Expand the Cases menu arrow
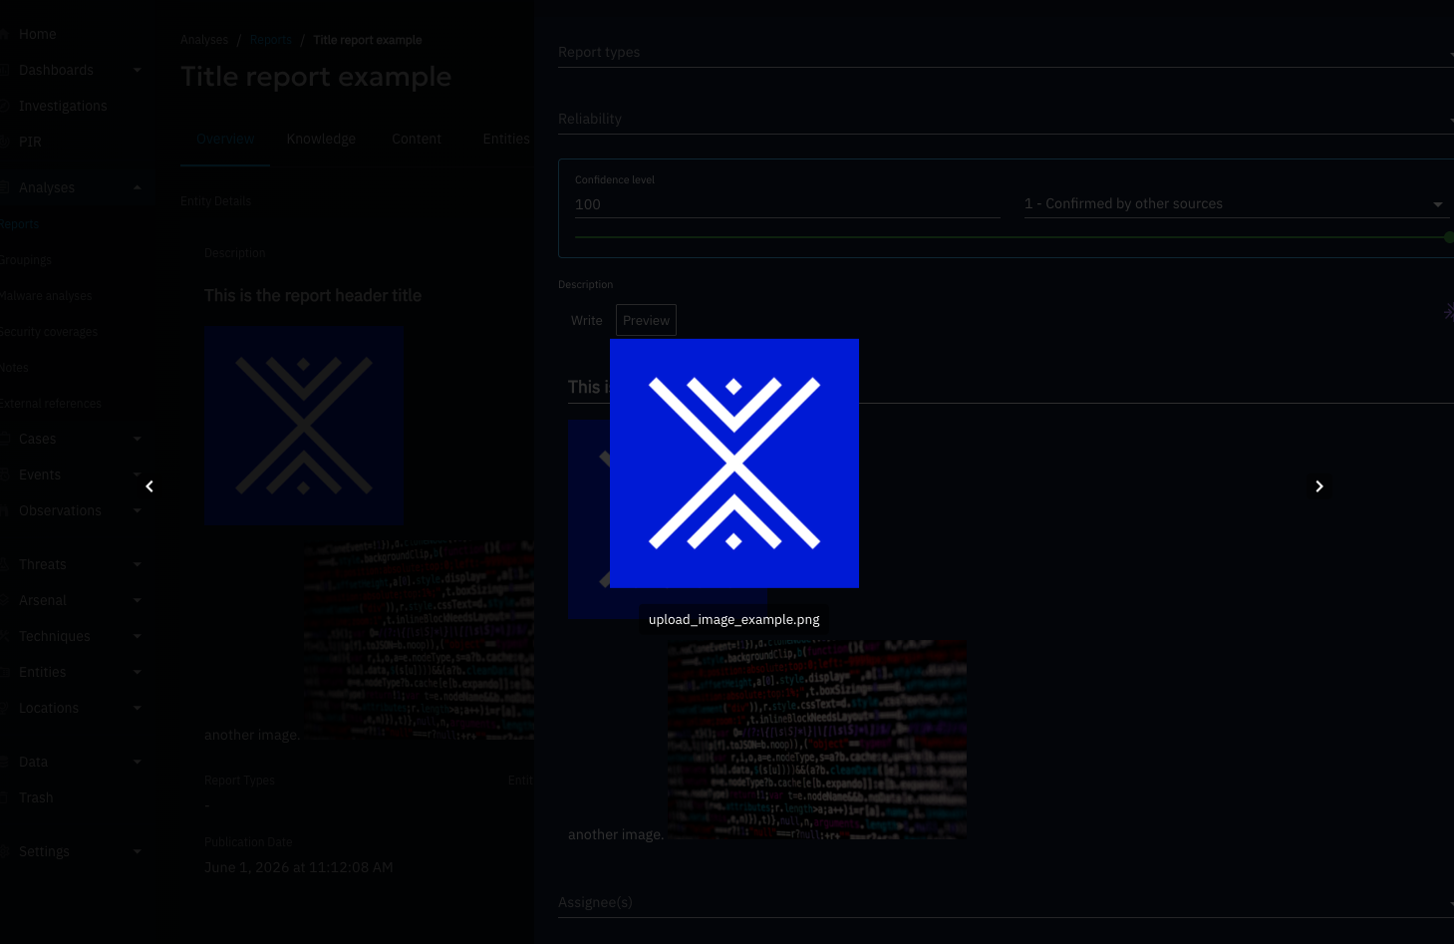The image size is (1454, 944). (x=138, y=439)
